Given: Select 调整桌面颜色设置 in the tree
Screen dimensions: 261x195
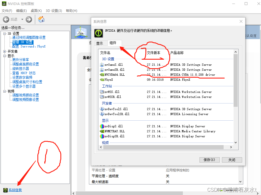Looking at the screenshot, I should [25, 64].
